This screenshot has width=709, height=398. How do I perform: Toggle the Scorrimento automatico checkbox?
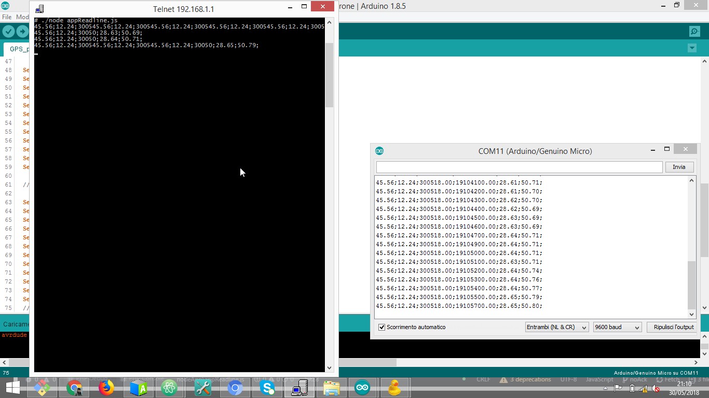pyautogui.click(x=381, y=327)
